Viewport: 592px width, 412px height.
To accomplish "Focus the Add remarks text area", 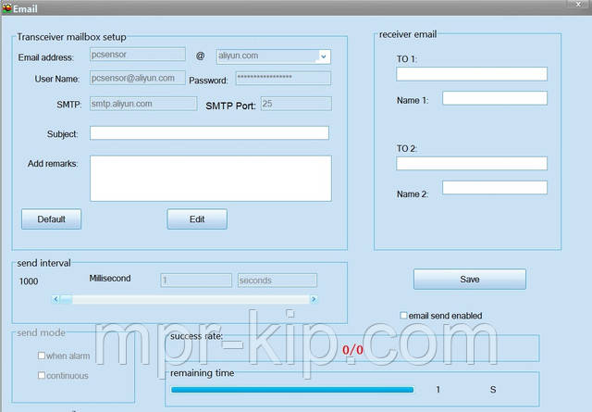I will click(x=210, y=178).
